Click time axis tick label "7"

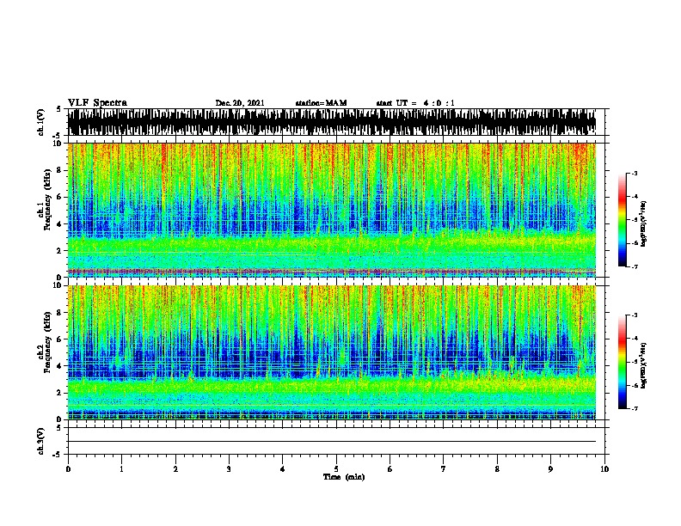(444, 469)
